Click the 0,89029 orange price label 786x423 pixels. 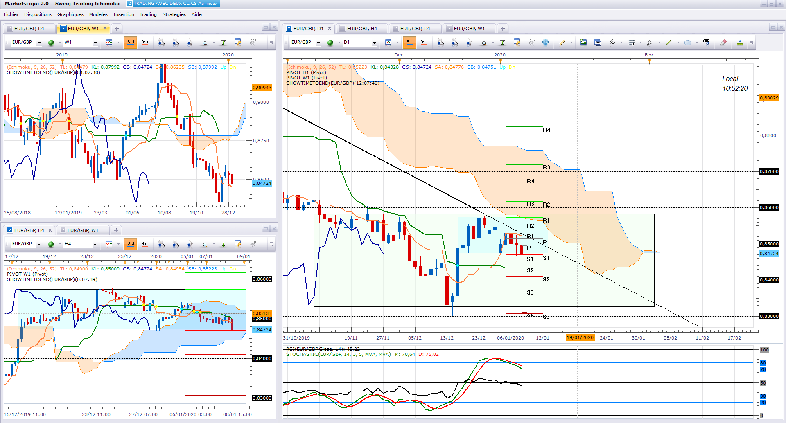click(x=769, y=98)
